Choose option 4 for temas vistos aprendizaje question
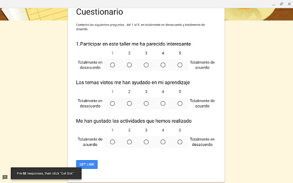Viewport: 293px width, 183px height. [x=163, y=103]
